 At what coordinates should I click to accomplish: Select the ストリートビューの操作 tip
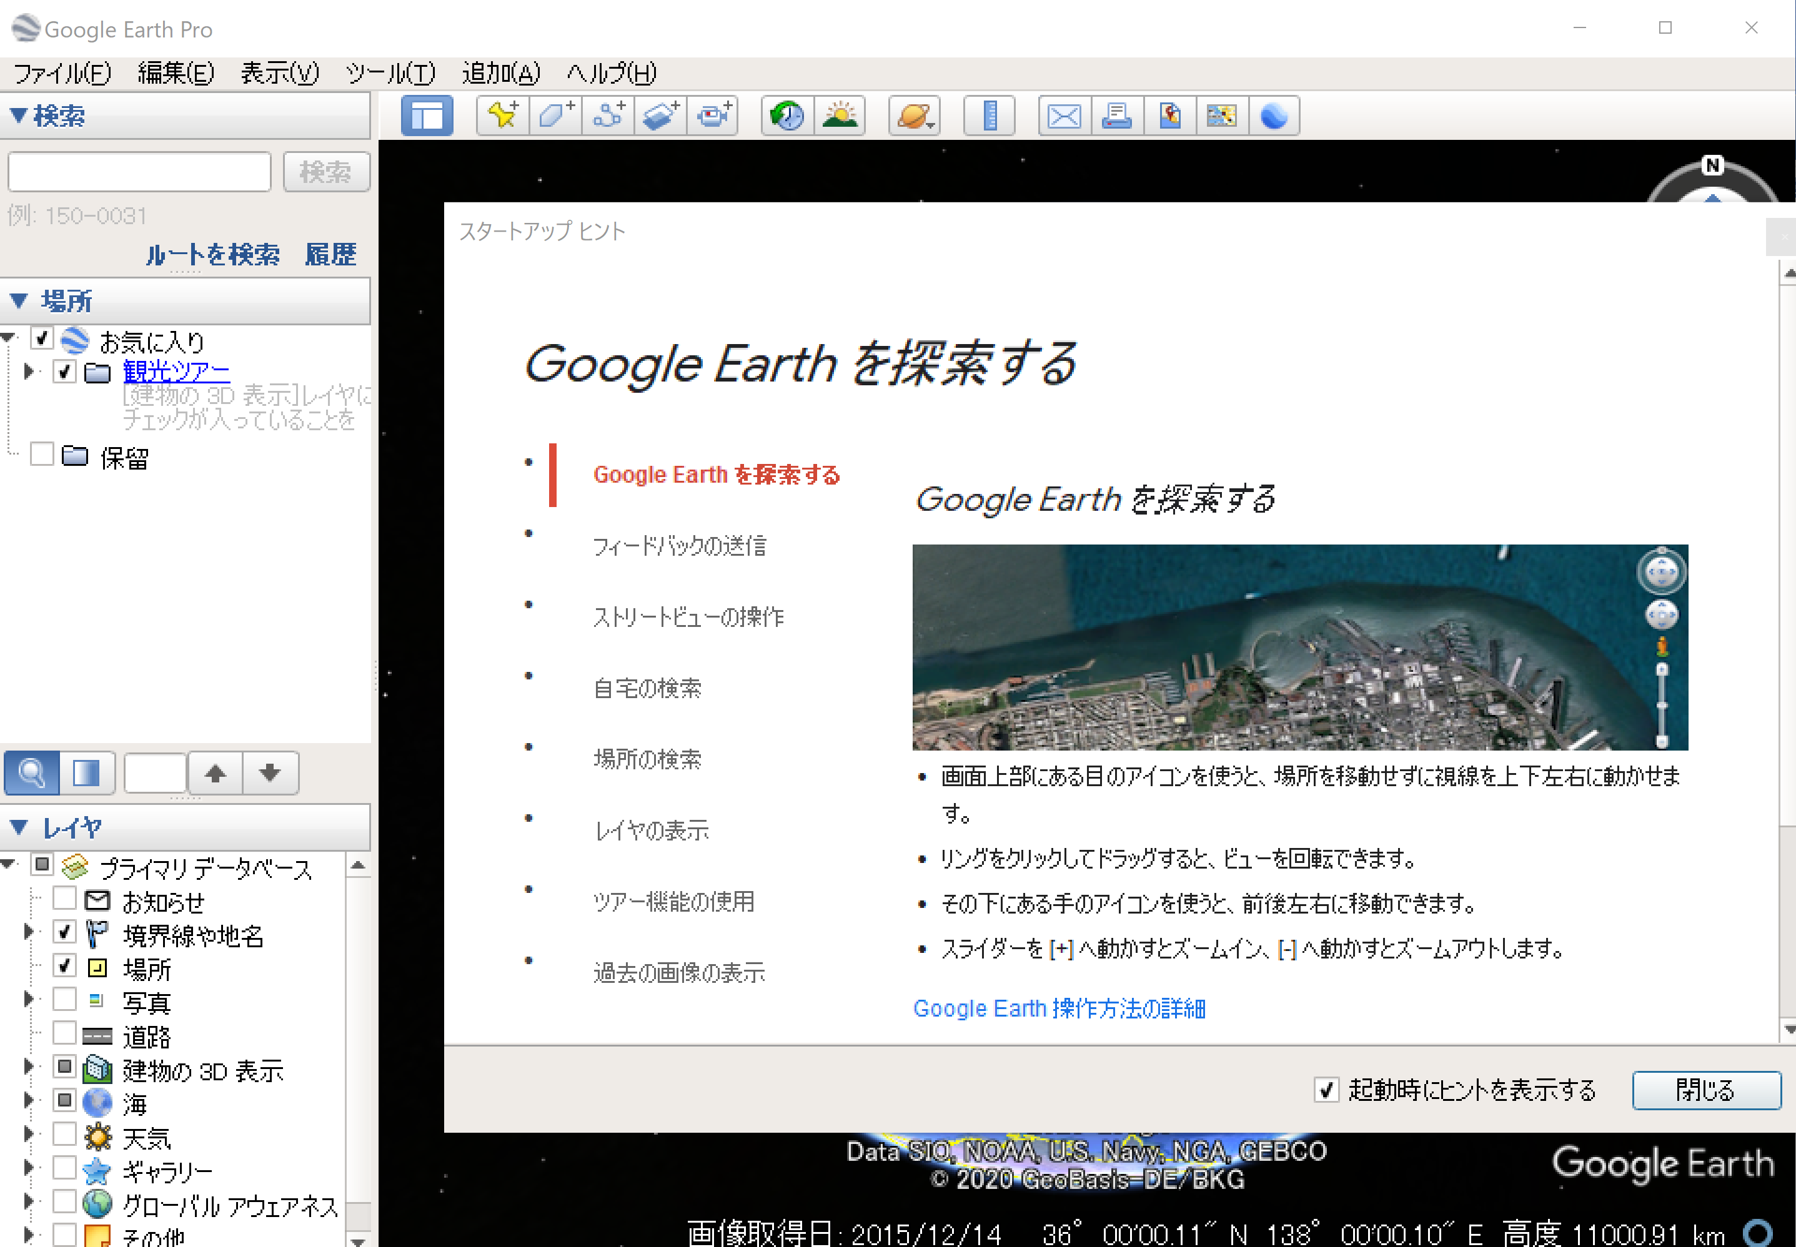tap(688, 616)
